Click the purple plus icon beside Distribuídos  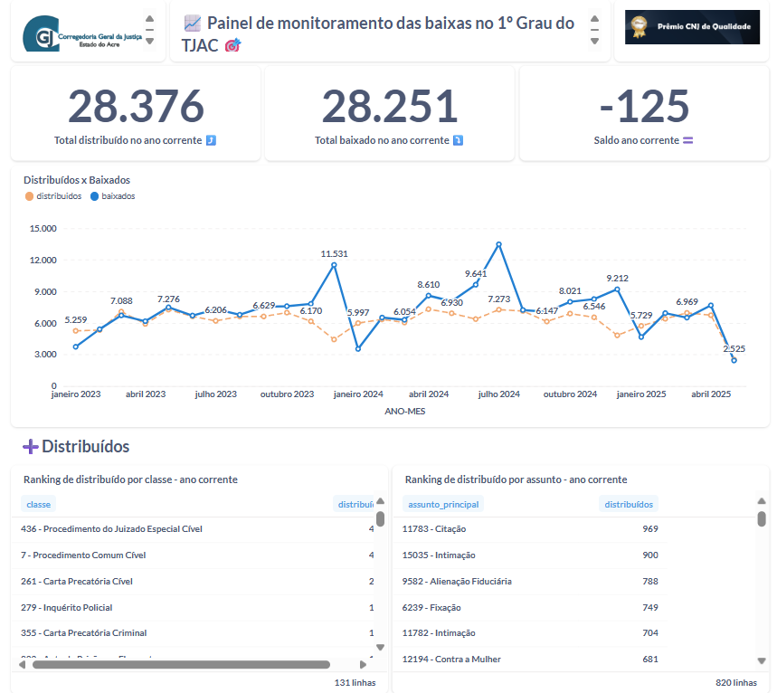click(x=30, y=446)
